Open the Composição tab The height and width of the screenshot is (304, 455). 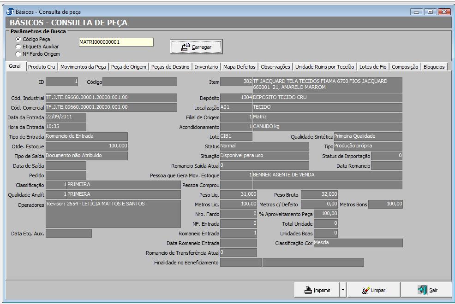(405, 67)
